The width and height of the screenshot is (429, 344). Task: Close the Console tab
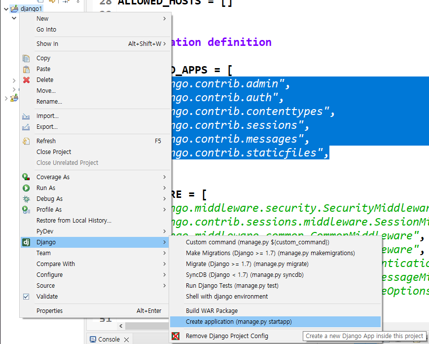126,340
